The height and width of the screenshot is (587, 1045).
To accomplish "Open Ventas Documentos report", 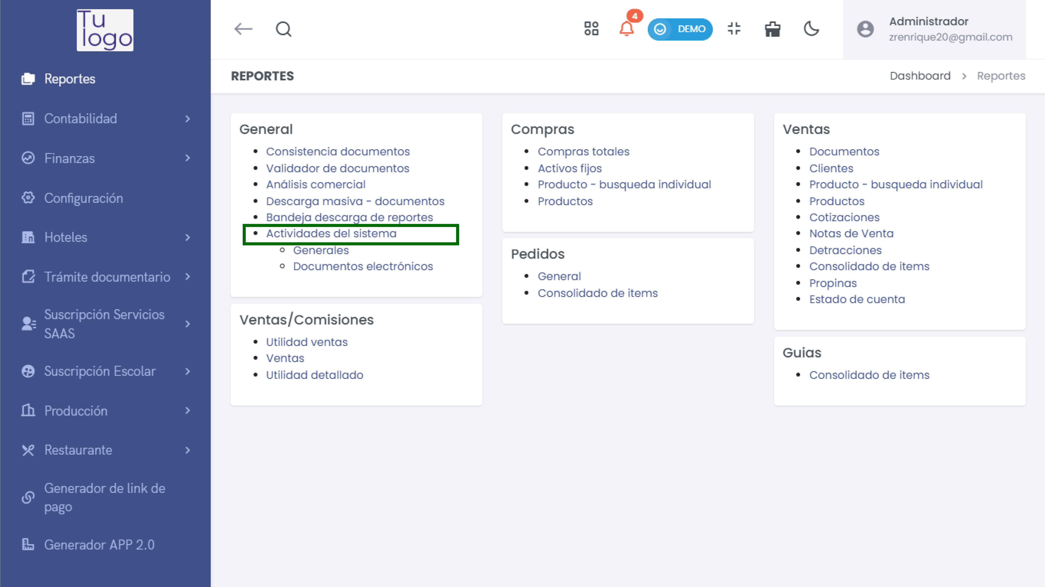I will point(844,151).
